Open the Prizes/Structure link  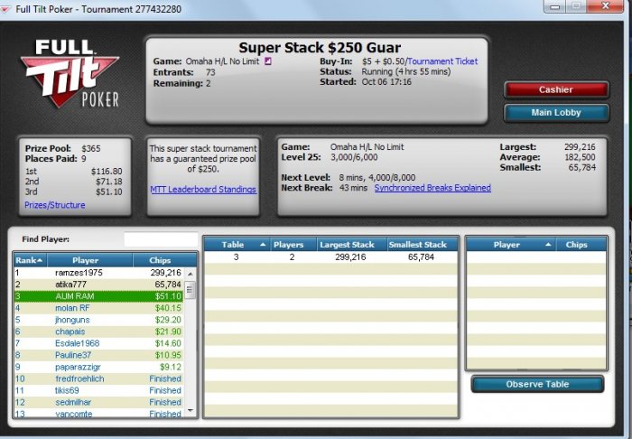(55, 205)
